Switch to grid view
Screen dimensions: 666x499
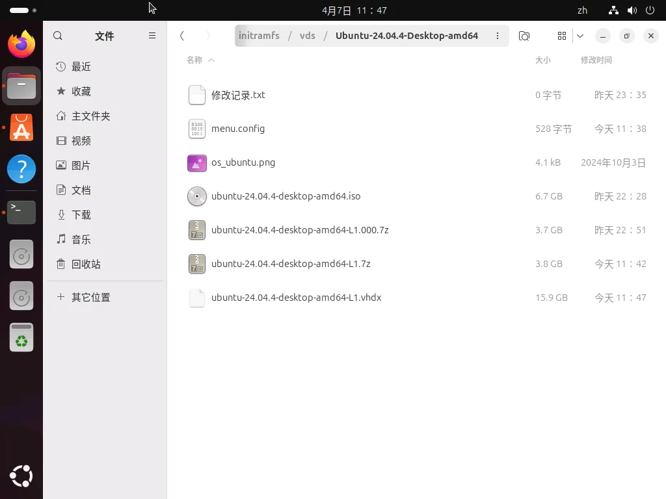click(x=561, y=36)
